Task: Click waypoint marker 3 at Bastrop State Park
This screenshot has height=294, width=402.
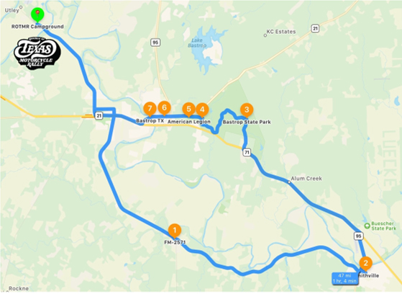Action: point(247,110)
